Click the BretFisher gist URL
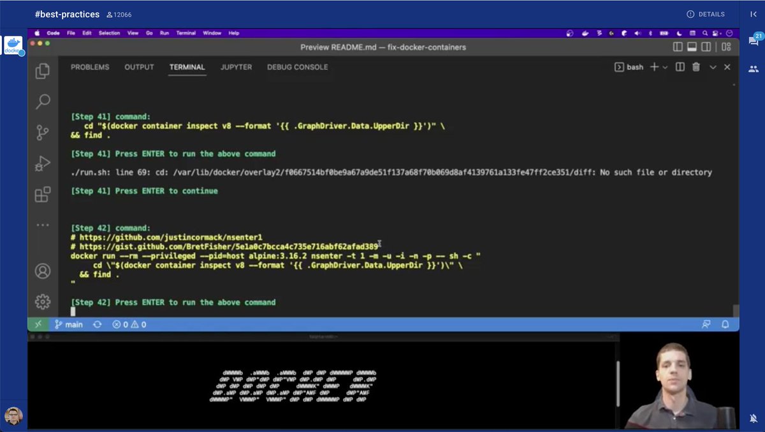The image size is (765, 432). (x=229, y=246)
